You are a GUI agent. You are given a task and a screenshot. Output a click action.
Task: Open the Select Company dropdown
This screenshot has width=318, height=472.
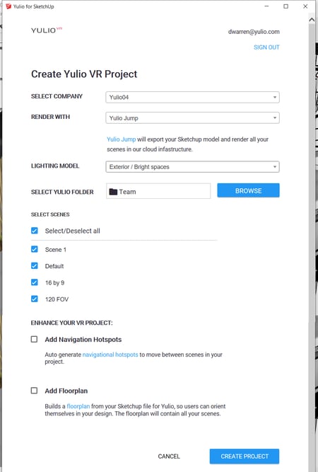[192, 97]
